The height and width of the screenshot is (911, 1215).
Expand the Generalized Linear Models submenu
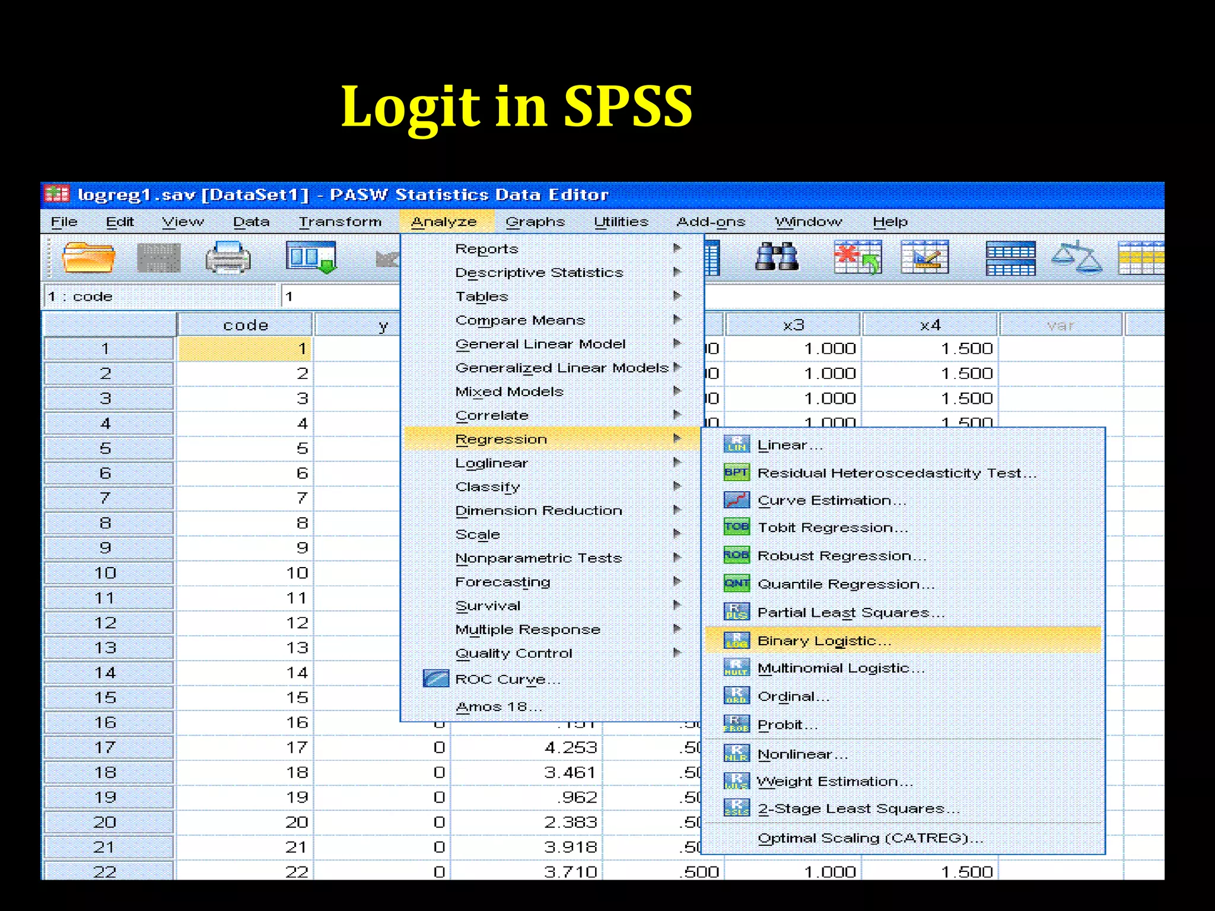[x=561, y=368]
